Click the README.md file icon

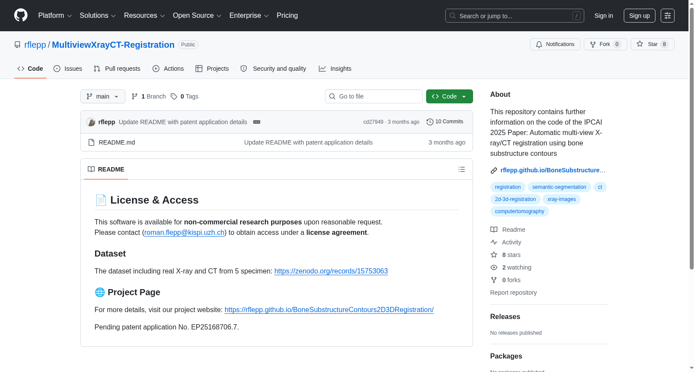pyautogui.click(x=91, y=142)
